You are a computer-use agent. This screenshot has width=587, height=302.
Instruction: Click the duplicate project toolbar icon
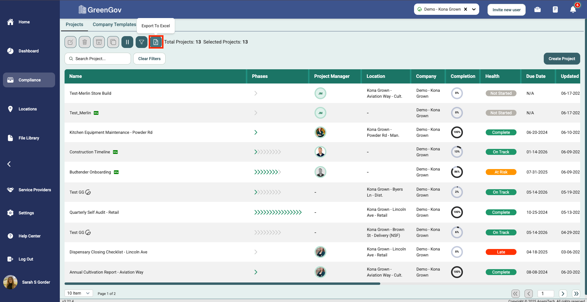tap(113, 42)
